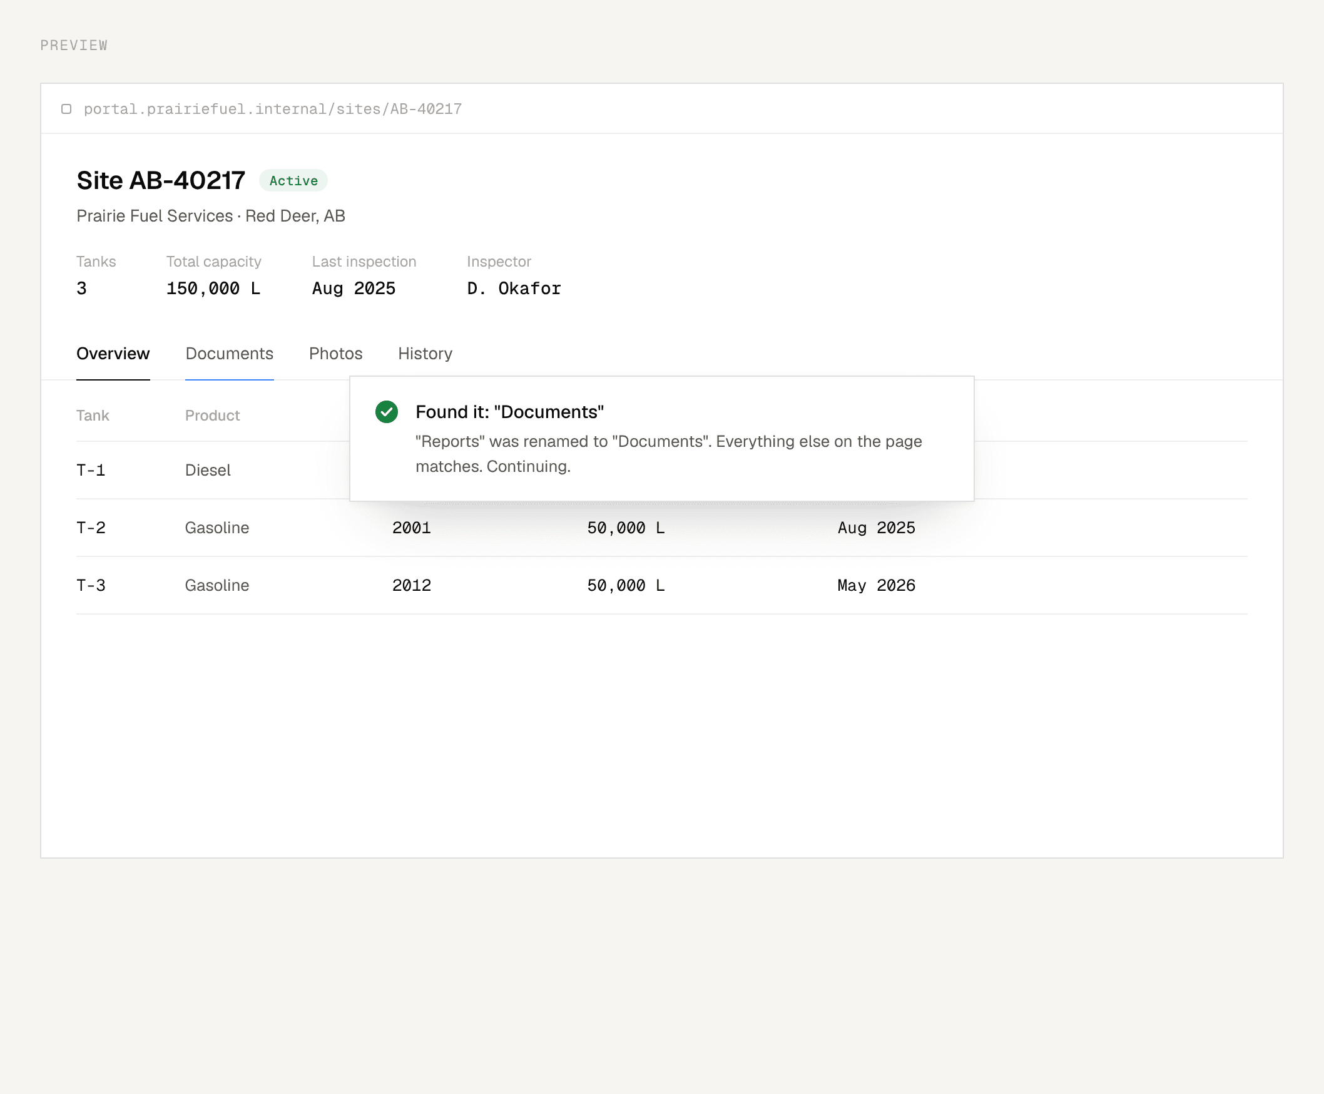The image size is (1324, 1094).
Task: Click the Tank column header
Action: pos(93,416)
